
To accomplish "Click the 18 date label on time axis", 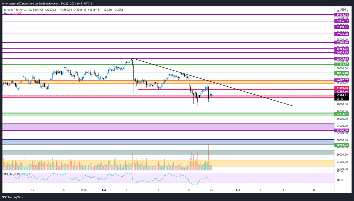I will (x=314, y=190).
